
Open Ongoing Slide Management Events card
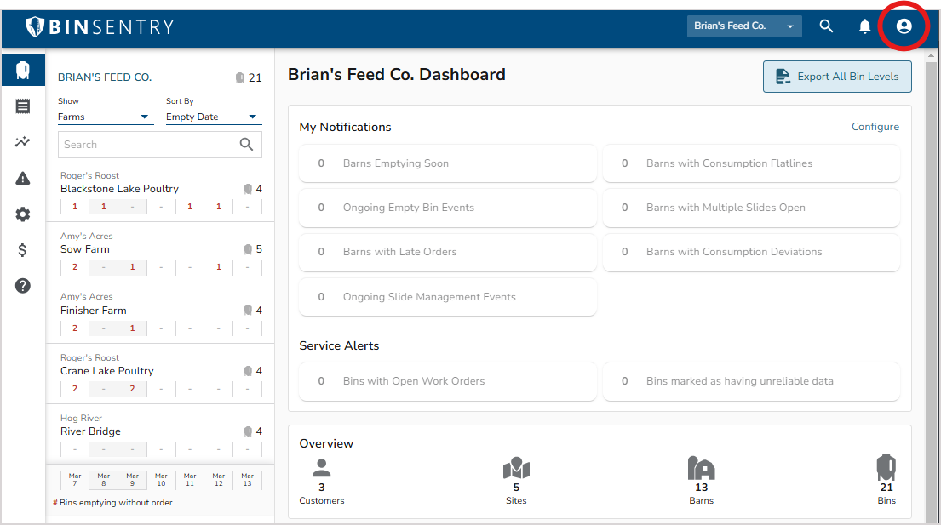(448, 297)
